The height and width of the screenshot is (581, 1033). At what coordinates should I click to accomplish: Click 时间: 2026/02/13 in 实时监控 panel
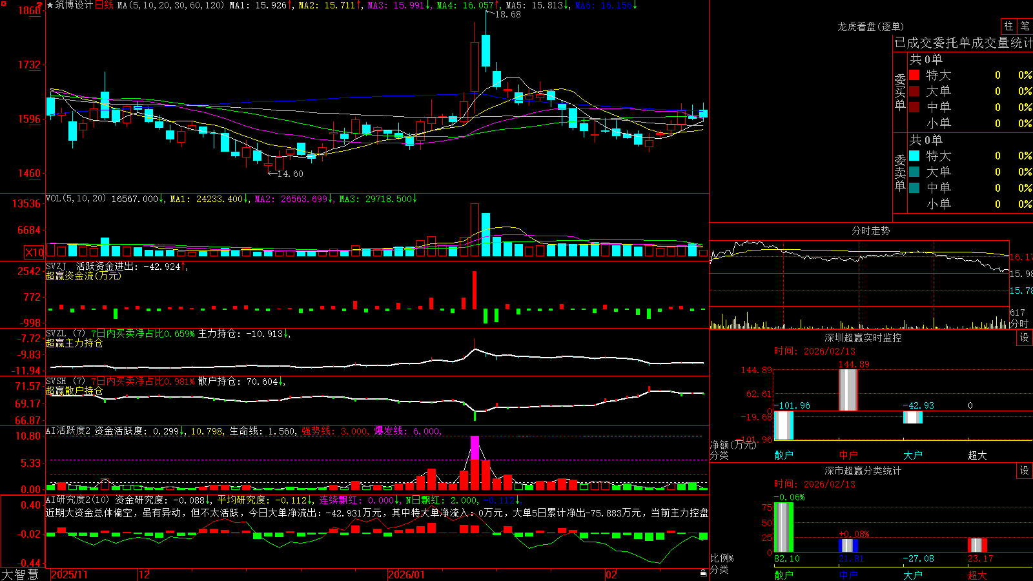[815, 351]
